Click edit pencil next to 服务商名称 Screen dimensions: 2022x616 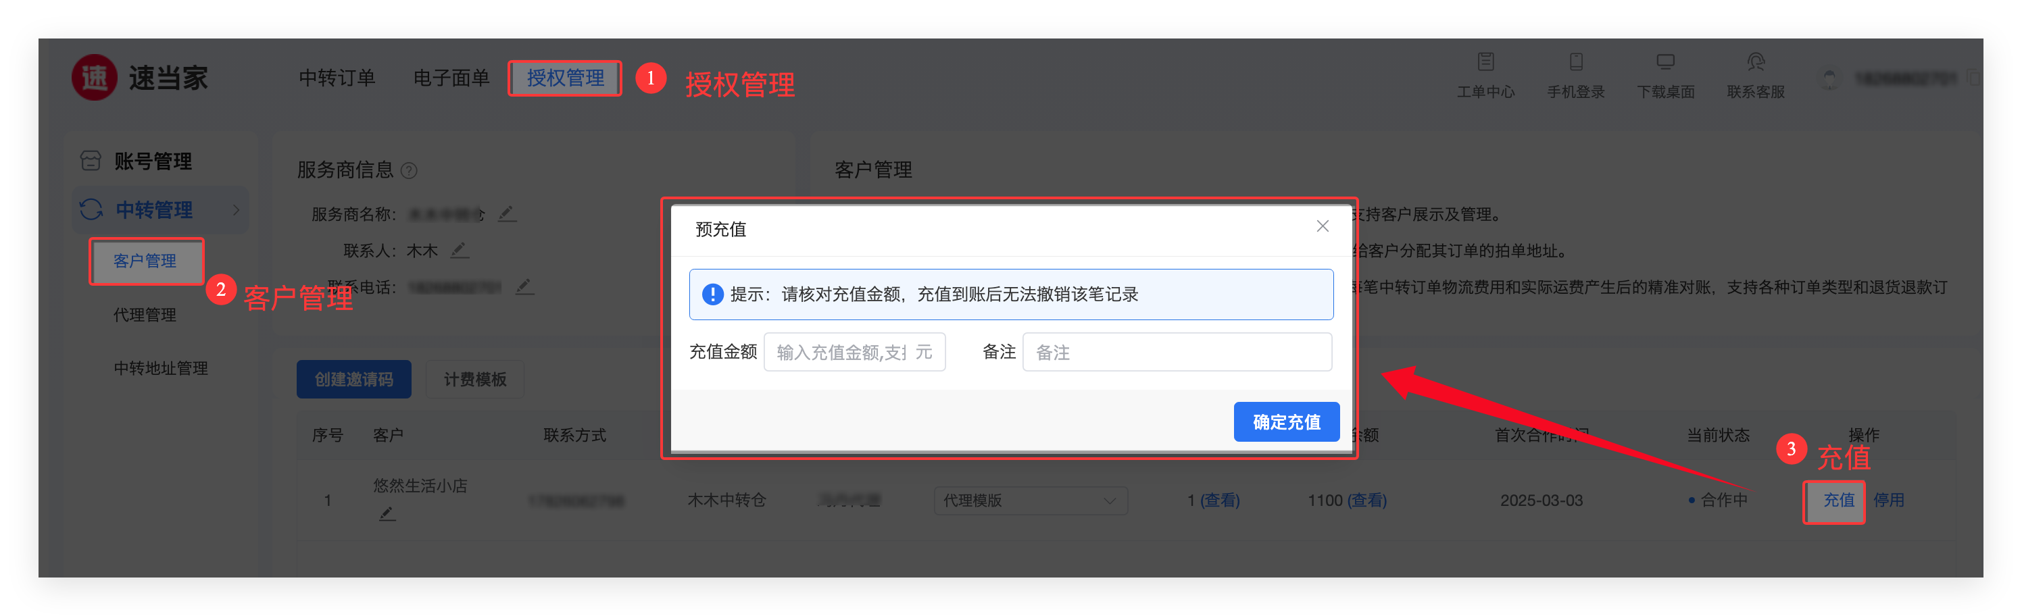tap(507, 213)
